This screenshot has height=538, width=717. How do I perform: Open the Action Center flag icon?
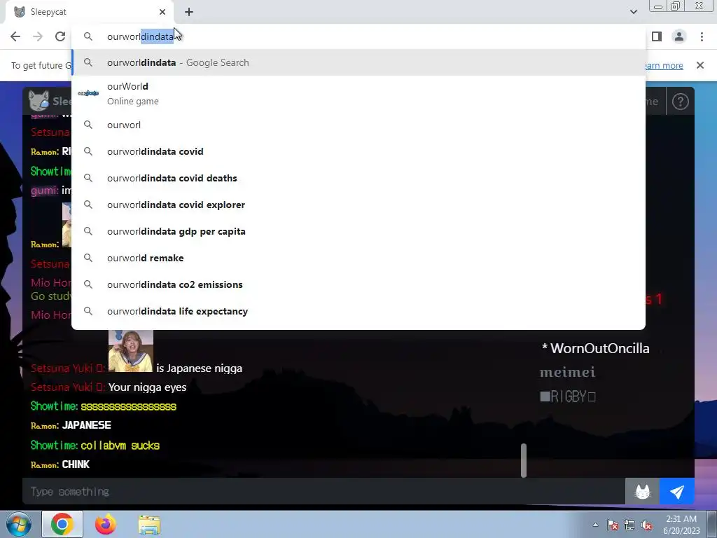click(612, 525)
